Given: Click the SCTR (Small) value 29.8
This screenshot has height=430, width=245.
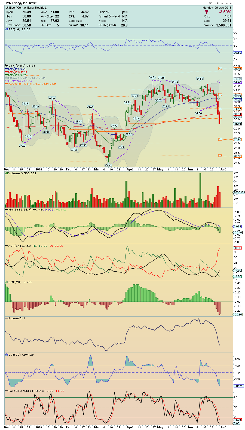Looking at the screenshot, I should pyautogui.click(x=124, y=25).
